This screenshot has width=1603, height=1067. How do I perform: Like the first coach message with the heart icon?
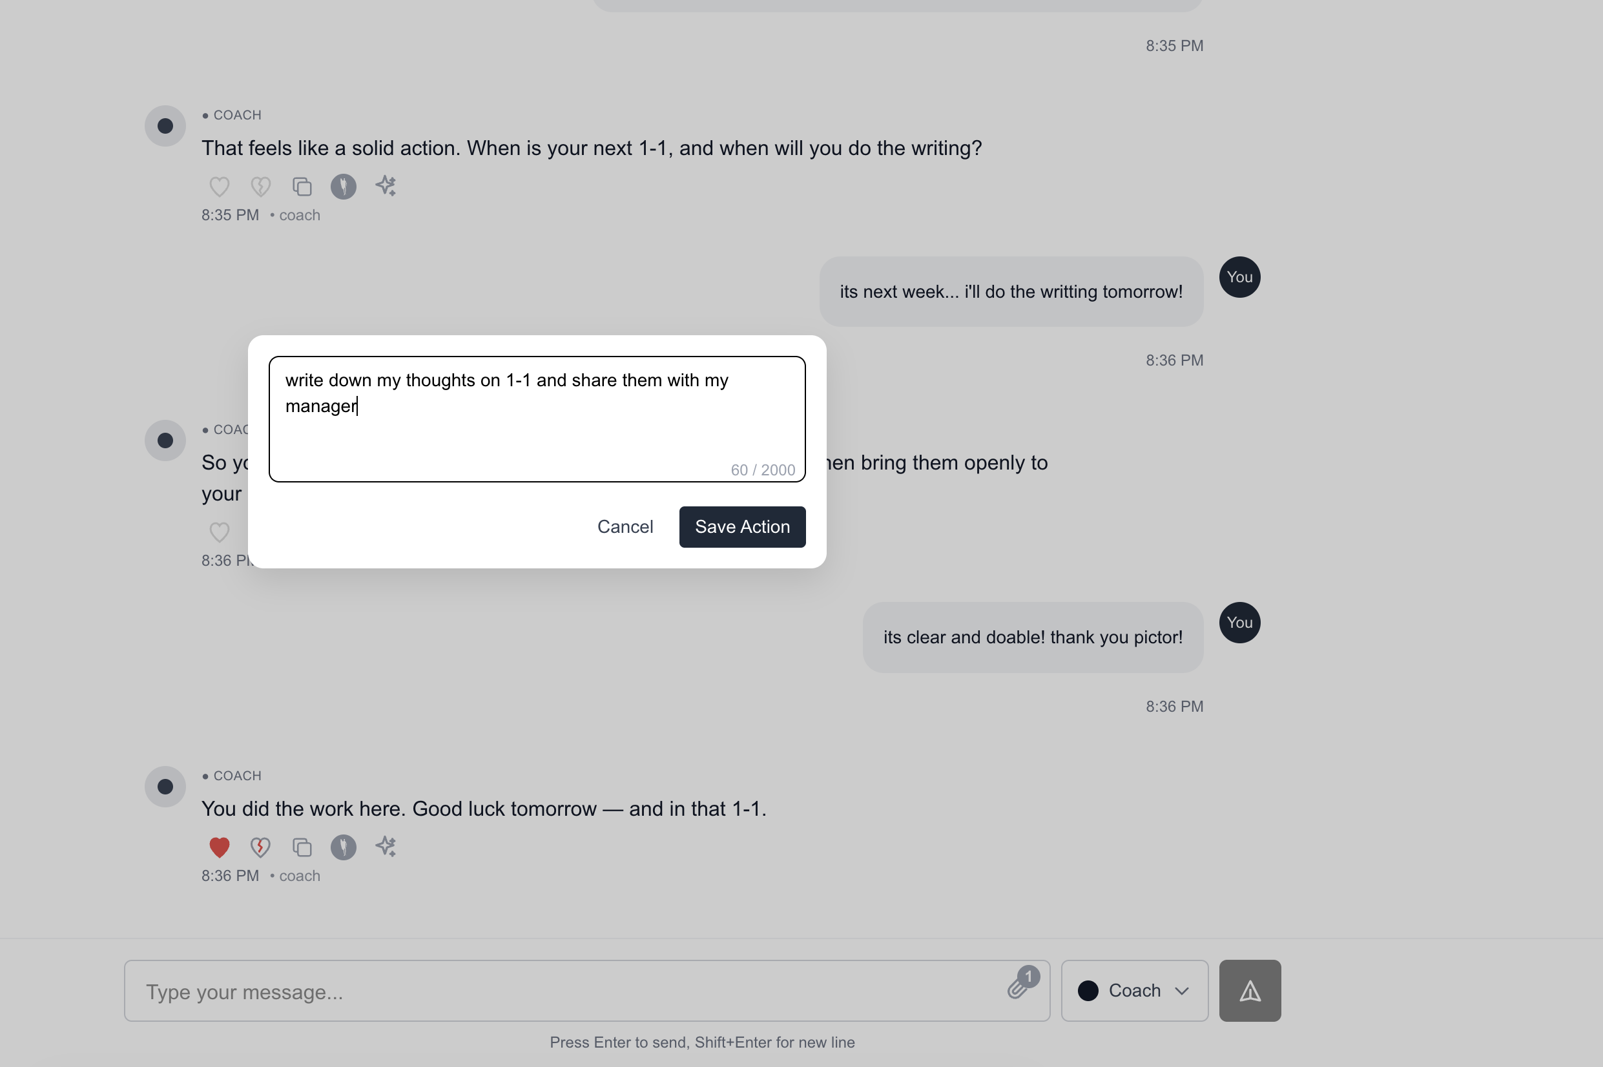tap(218, 187)
